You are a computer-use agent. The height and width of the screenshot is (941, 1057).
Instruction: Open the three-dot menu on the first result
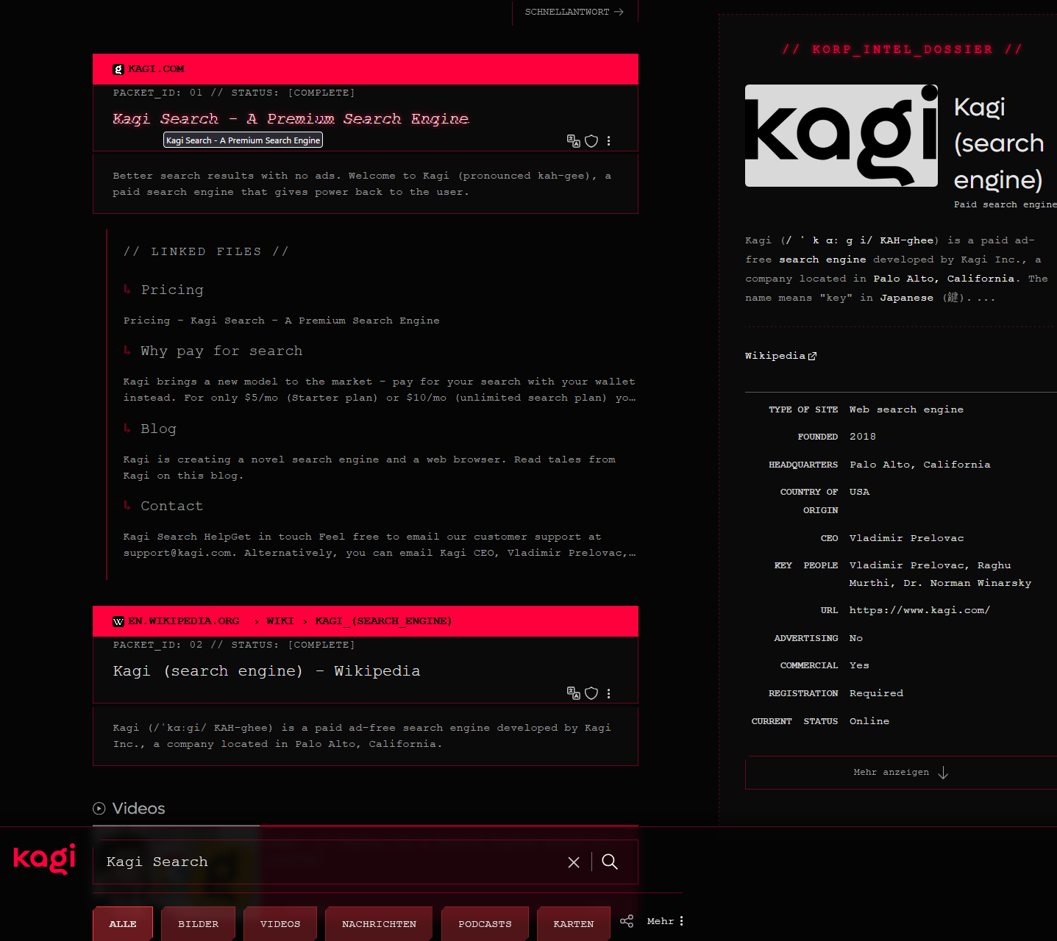click(609, 140)
